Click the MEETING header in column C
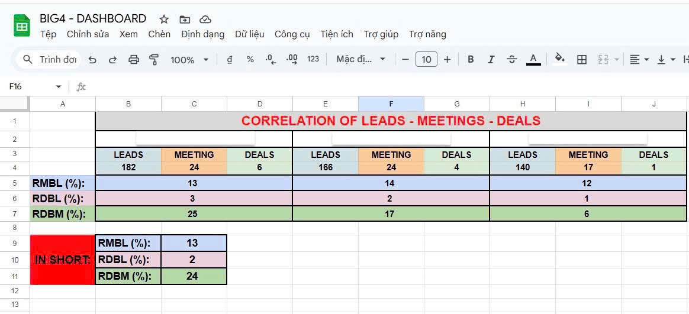Image resolution: width=689 pixels, height=314 pixels. (x=194, y=154)
